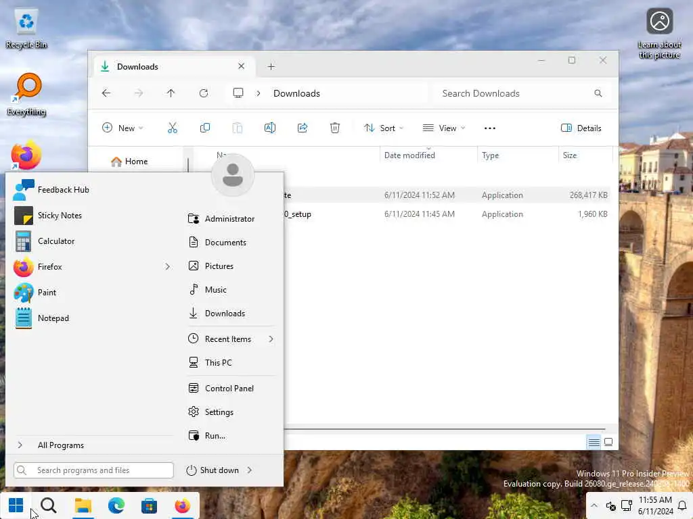The width and height of the screenshot is (693, 519).
Task: Click the horizontal scrollbar in Explorer
Action: click(444, 428)
